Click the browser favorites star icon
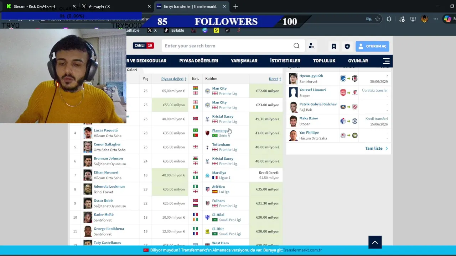This screenshot has height=256, width=456. 378,19
